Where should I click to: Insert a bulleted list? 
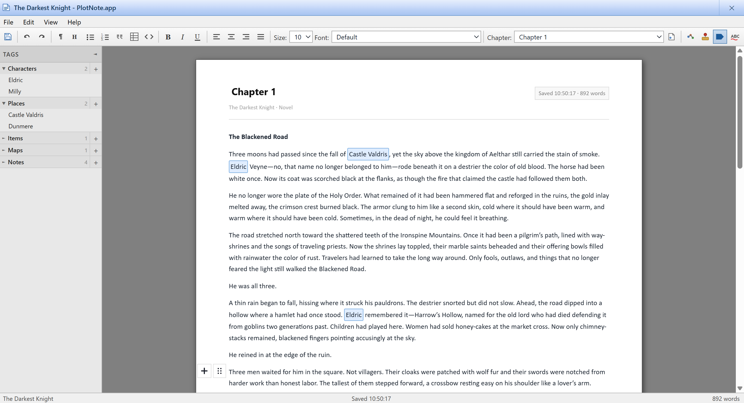click(x=90, y=37)
